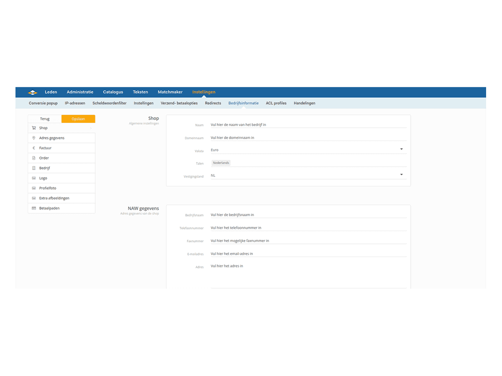502x376 pixels.
Task: Click the euro sign icon beside Factuur
Action: (x=34, y=148)
